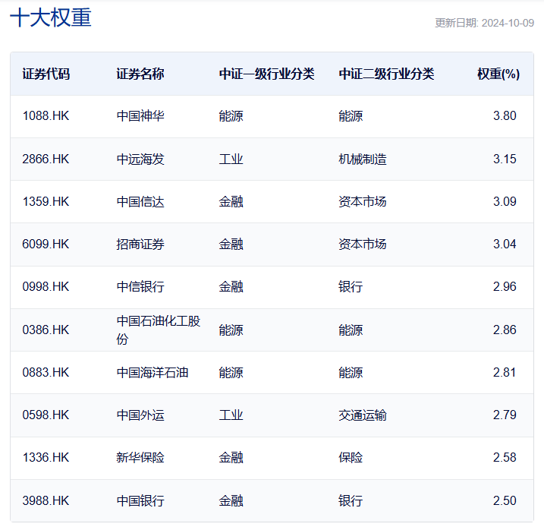Select the 中证二级行业分类 column header
The height and width of the screenshot is (530, 544).
(387, 74)
